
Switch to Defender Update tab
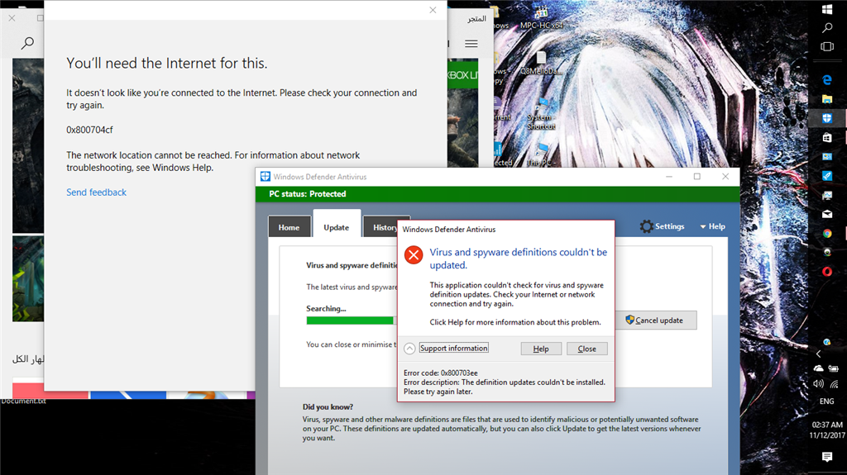336,227
